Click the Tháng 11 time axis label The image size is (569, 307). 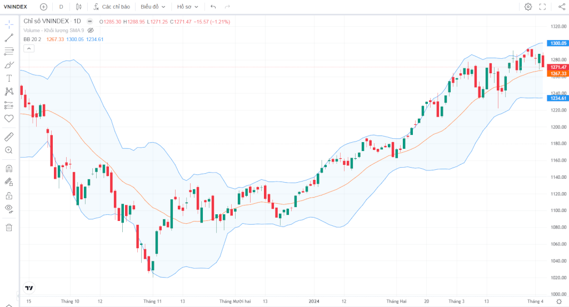(x=152, y=301)
